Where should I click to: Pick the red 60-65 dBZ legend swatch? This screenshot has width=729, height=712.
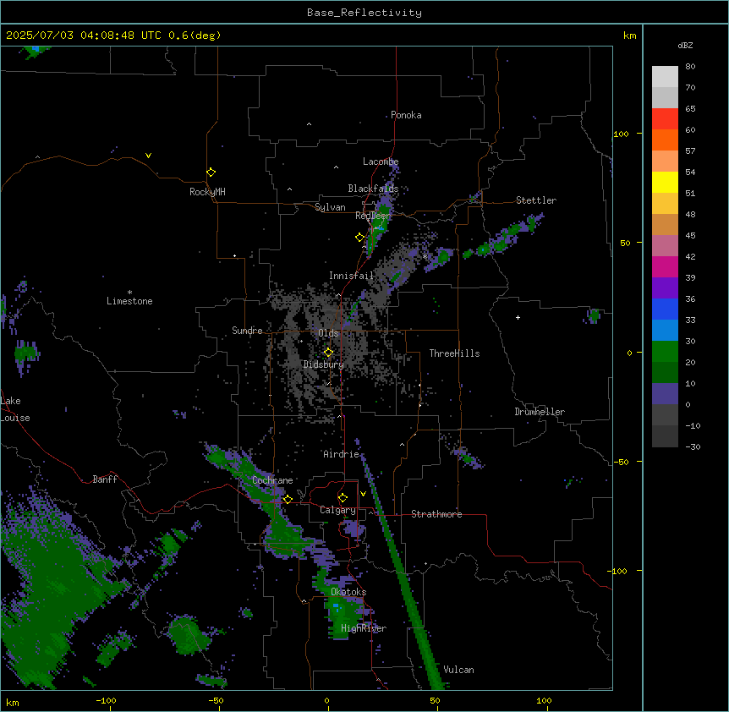coord(665,119)
